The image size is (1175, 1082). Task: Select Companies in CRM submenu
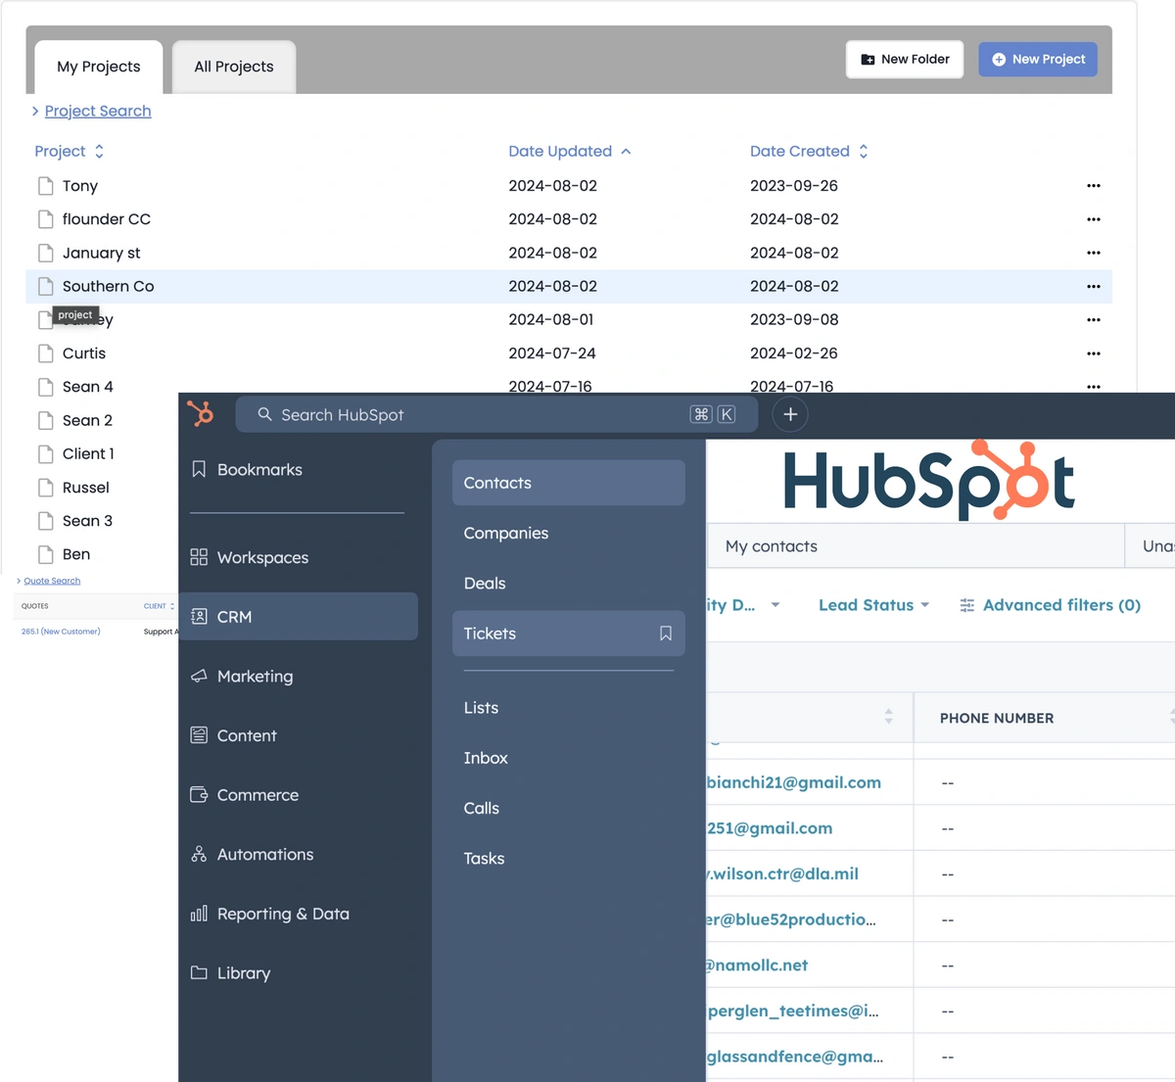tap(506, 533)
